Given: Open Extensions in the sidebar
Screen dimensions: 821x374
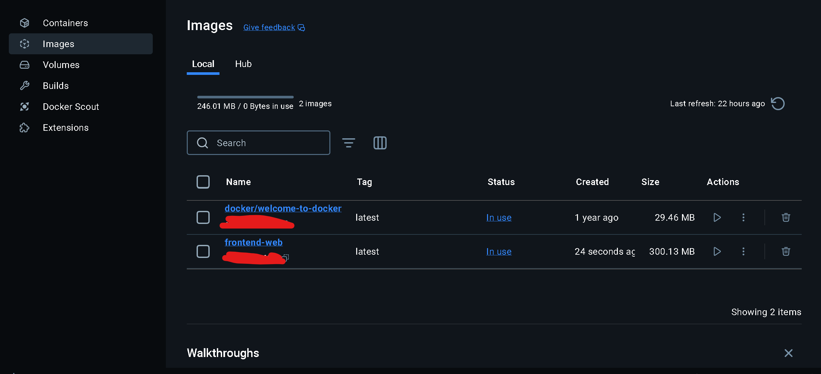Looking at the screenshot, I should (81, 127).
